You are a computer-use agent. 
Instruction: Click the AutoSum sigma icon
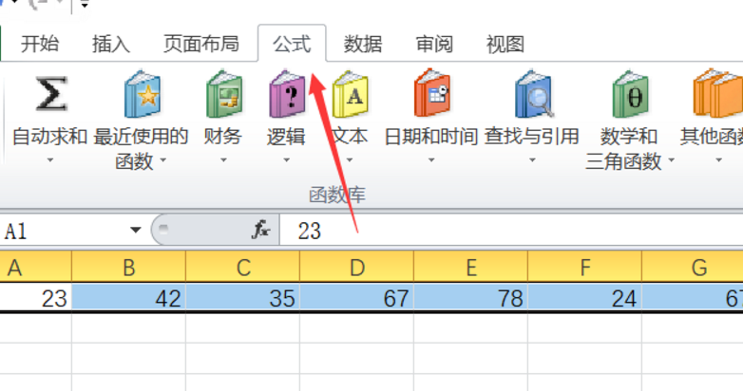click(50, 94)
